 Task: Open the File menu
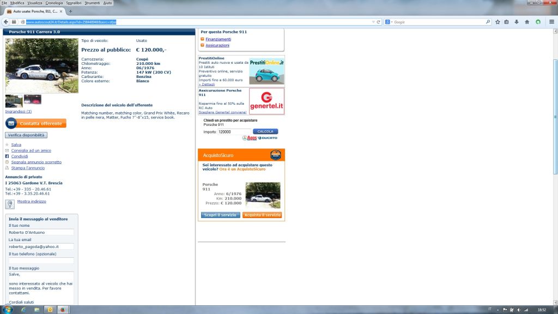[4, 3]
